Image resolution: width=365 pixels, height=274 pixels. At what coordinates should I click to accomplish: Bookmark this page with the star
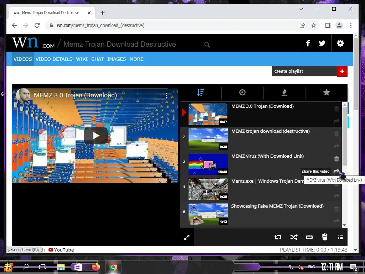[x=314, y=25]
